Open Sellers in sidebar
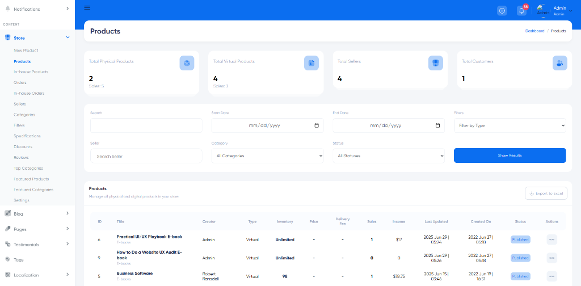The height and width of the screenshot is (286, 581). click(x=20, y=104)
